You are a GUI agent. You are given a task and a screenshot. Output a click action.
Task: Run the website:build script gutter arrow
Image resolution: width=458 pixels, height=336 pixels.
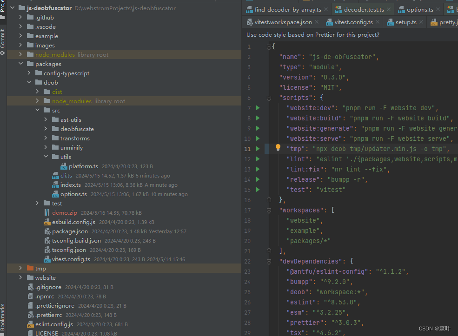coord(258,118)
